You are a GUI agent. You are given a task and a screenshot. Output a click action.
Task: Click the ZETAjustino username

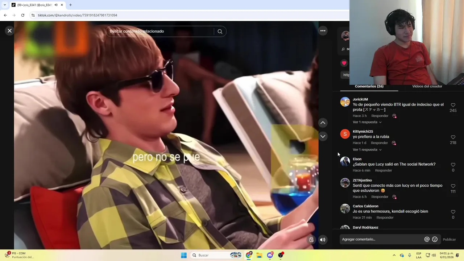[x=362, y=180]
